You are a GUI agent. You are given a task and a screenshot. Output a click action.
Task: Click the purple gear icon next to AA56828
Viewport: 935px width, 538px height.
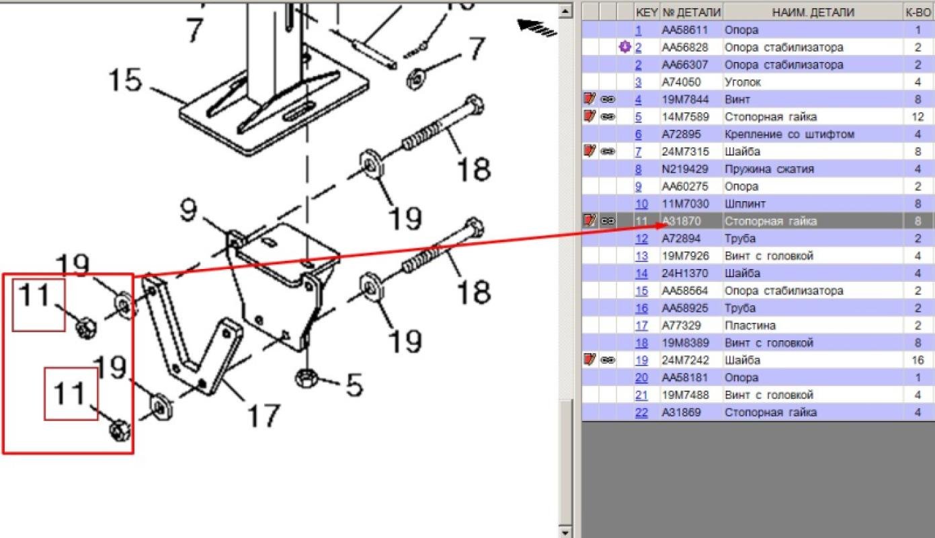pos(624,47)
